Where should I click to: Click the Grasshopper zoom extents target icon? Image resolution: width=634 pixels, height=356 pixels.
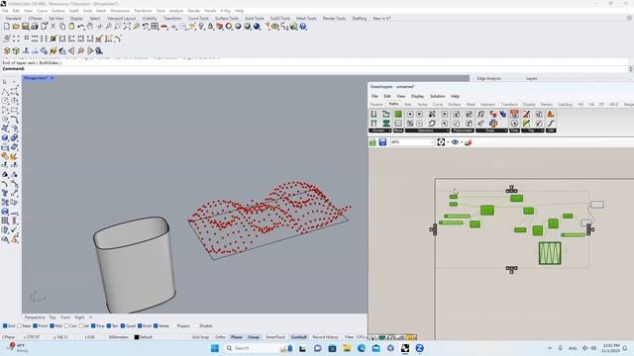(x=441, y=142)
